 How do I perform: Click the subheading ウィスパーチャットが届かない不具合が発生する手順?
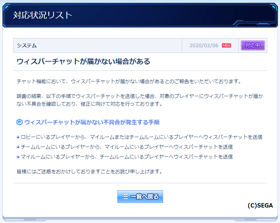coord(92,122)
